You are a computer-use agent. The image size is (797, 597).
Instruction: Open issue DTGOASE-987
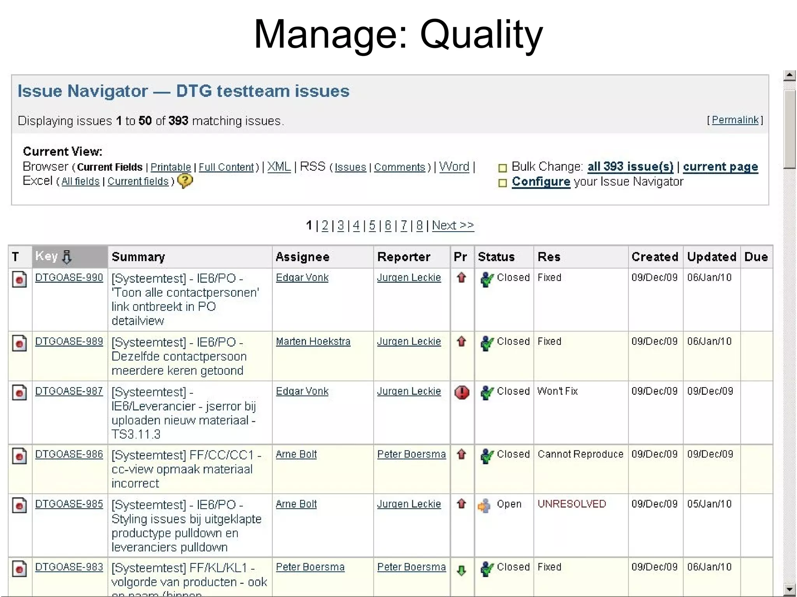pyautogui.click(x=69, y=391)
